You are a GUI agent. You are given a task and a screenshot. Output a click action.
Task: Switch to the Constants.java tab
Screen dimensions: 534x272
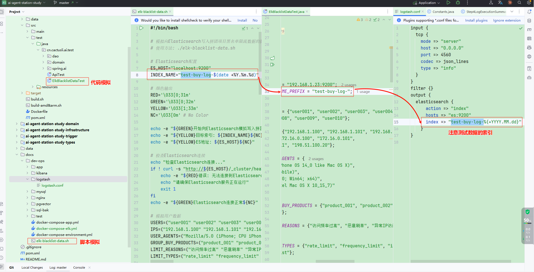click(443, 12)
